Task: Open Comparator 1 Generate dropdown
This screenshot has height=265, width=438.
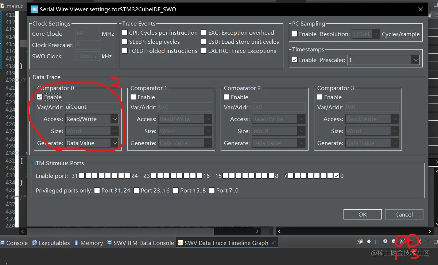Action: click(x=185, y=143)
